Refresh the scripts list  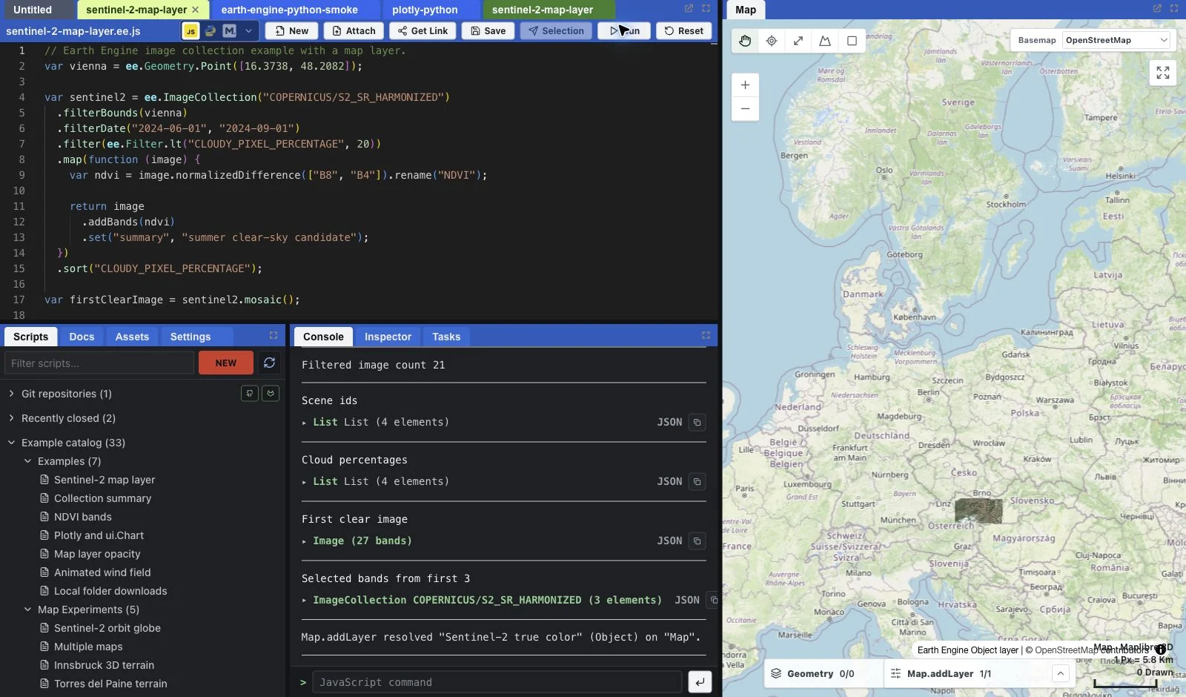coord(269,363)
